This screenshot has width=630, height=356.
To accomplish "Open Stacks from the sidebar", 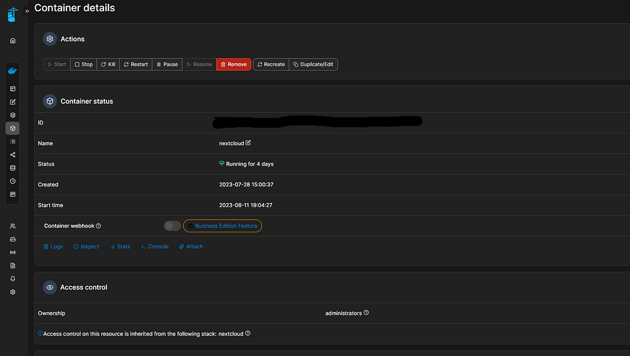I will point(13,115).
